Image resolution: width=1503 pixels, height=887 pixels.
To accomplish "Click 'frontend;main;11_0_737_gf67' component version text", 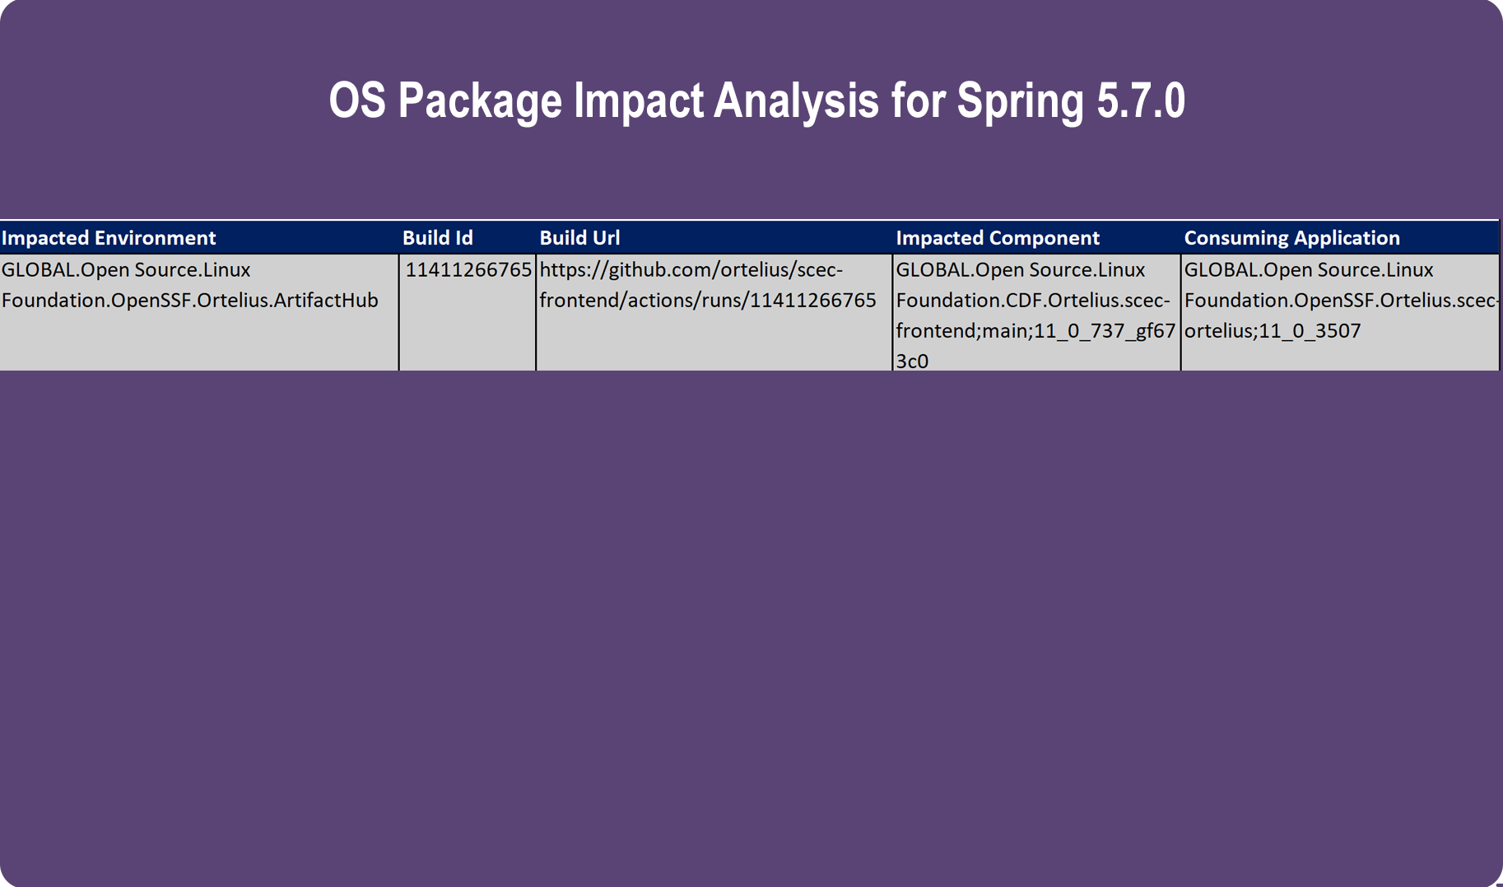I will point(1035,331).
